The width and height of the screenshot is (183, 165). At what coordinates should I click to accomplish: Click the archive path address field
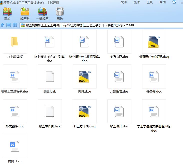coord(101,25)
